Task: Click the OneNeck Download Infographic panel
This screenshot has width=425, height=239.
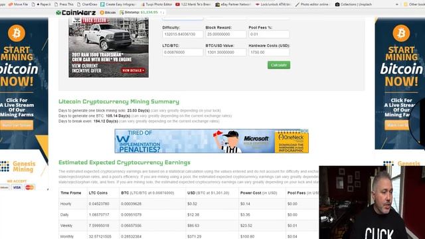Action: click(x=292, y=142)
